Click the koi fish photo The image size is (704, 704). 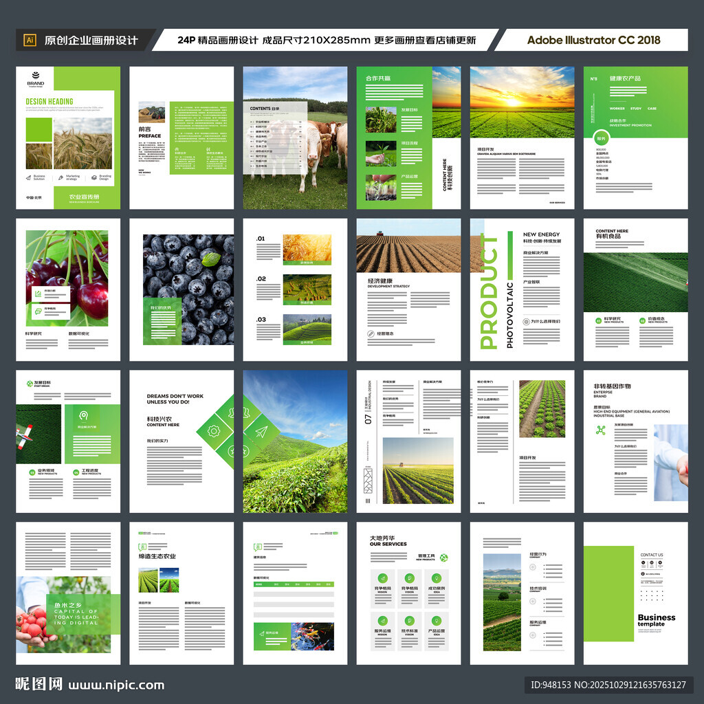[x=312, y=636]
